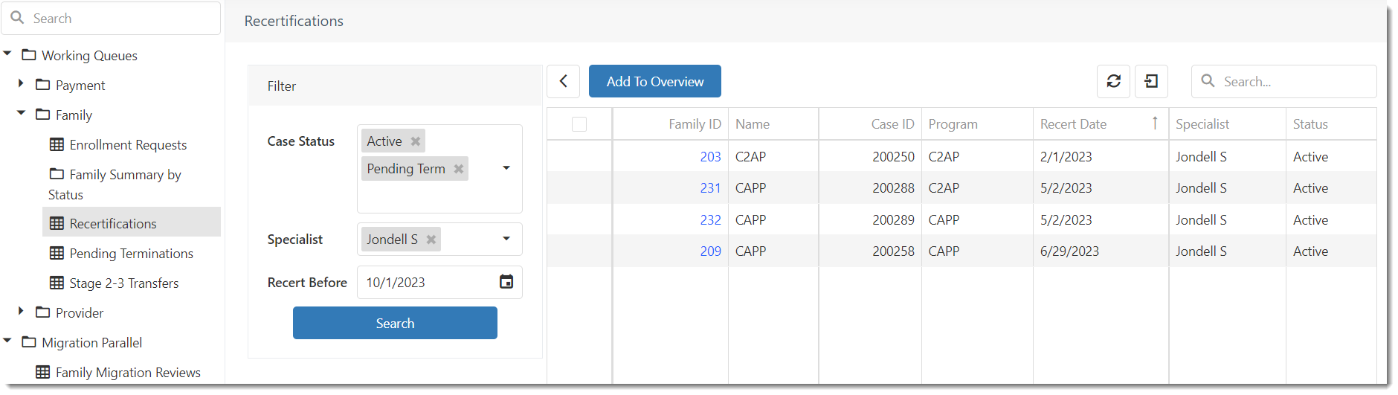1398x395 pixels.
Task: Open Family ID 231 link
Action: pos(710,188)
